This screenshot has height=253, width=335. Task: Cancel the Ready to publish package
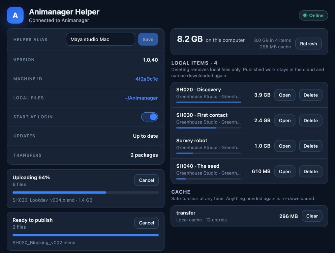pyautogui.click(x=146, y=223)
